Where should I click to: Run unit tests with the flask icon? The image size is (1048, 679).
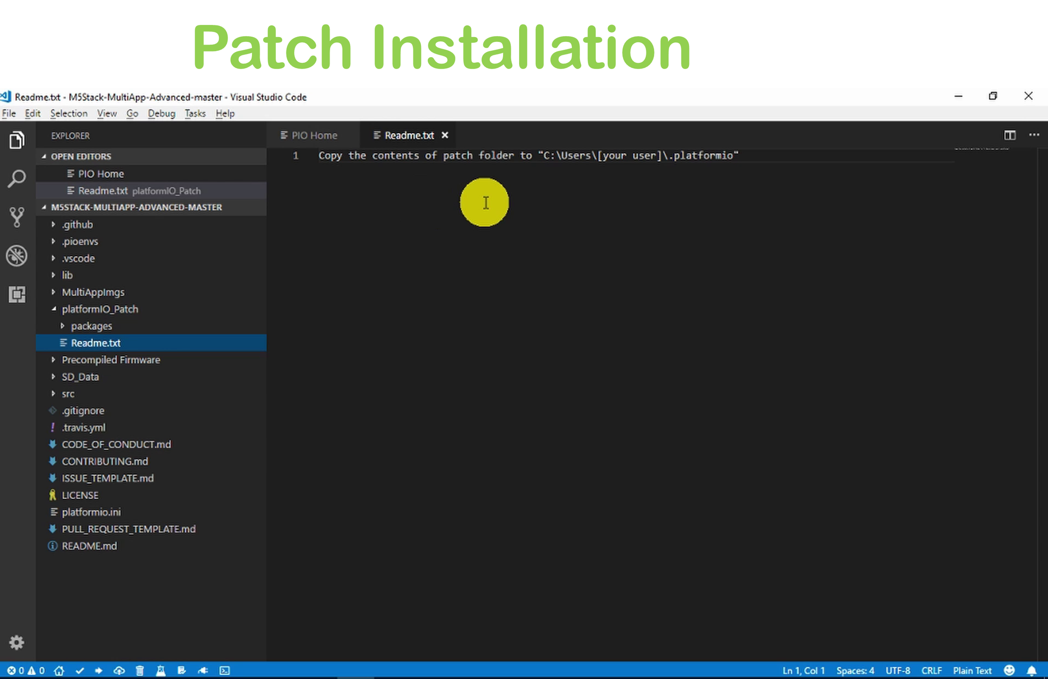click(160, 670)
